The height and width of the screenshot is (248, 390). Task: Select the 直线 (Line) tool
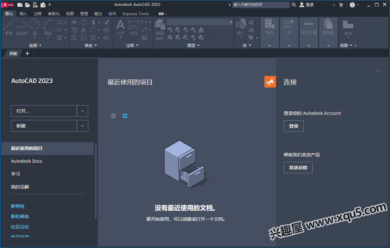(x=9, y=28)
